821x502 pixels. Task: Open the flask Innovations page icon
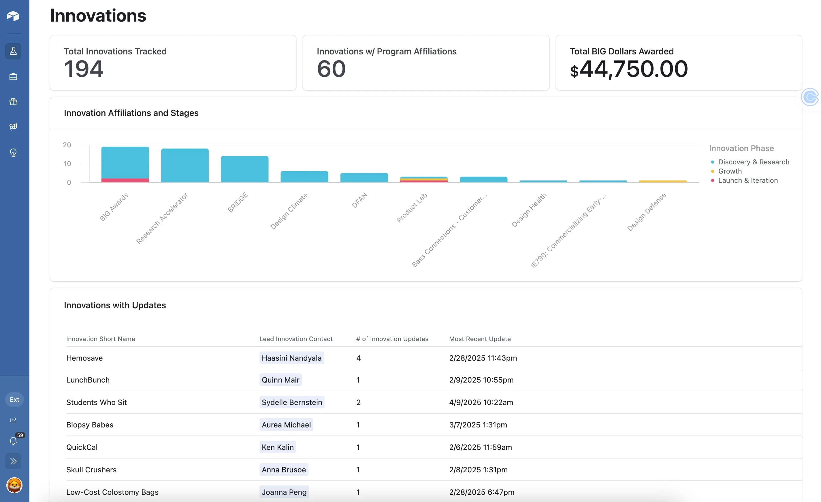click(x=13, y=51)
